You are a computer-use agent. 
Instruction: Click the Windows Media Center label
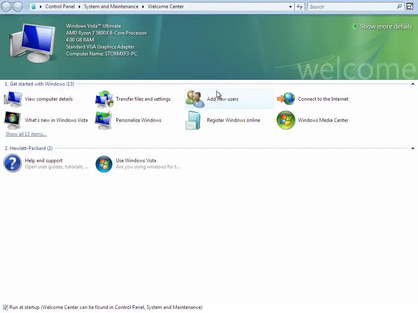coord(323,120)
